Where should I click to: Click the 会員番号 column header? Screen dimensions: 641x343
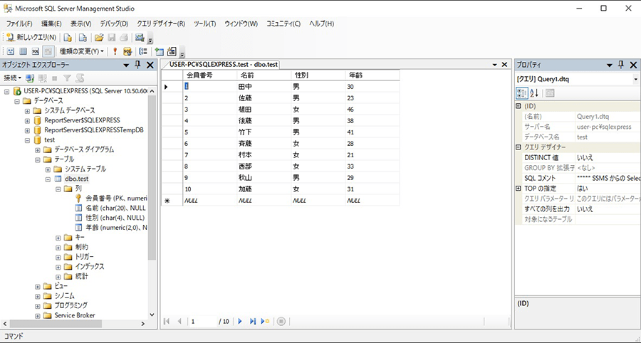point(209,75)
